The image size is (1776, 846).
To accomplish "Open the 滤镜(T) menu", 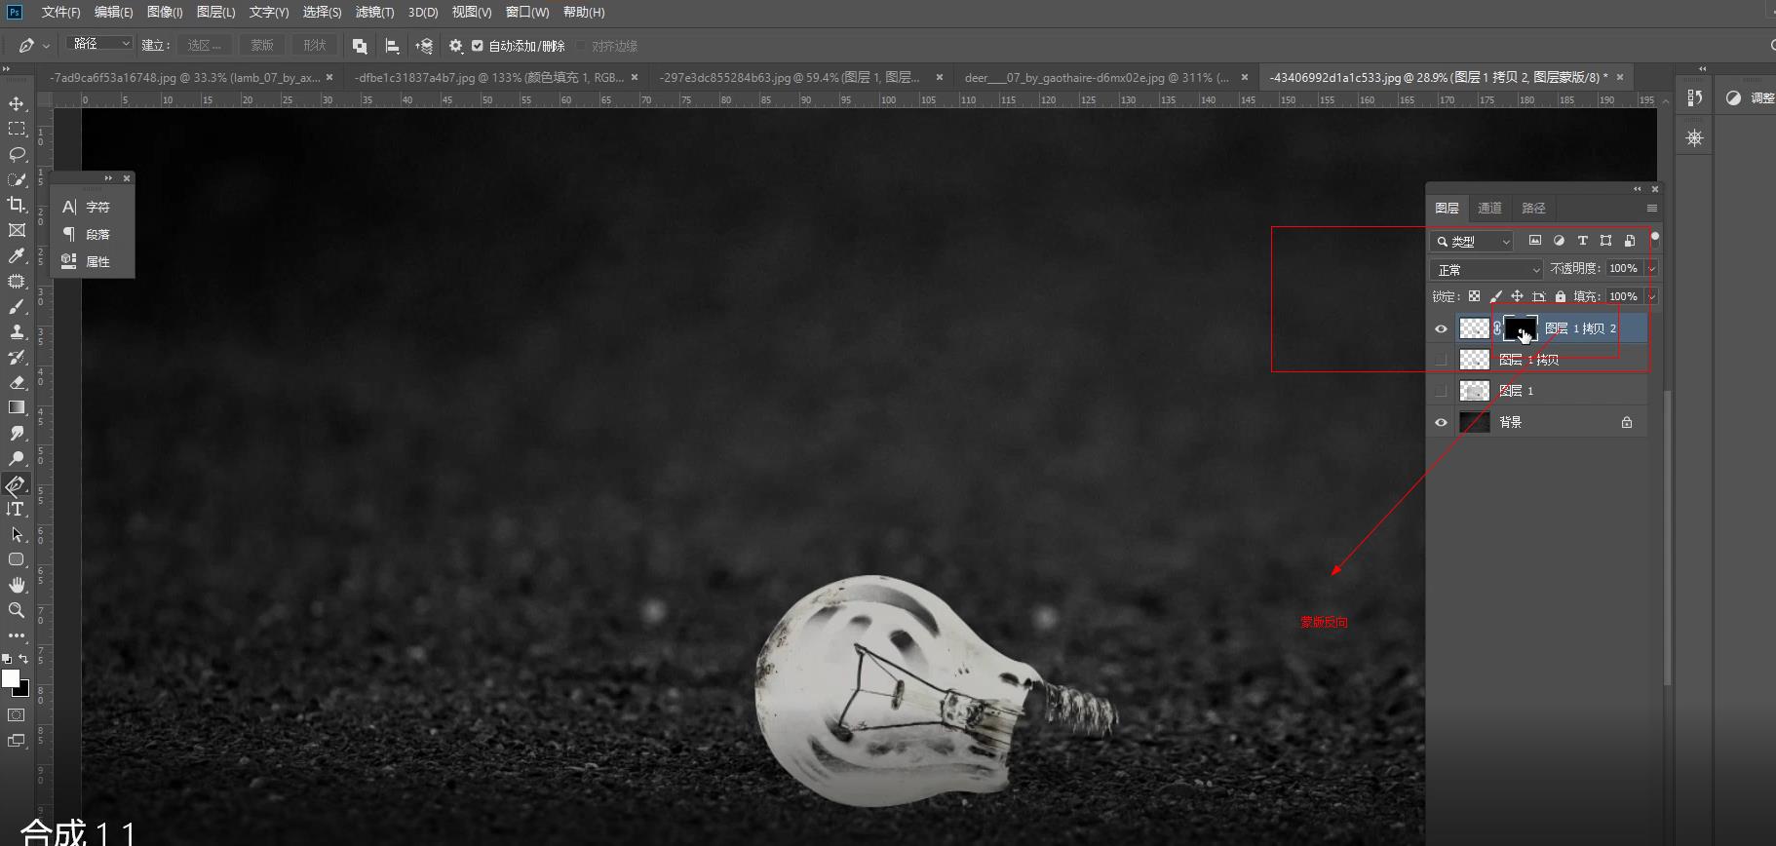I will [374, 12].
